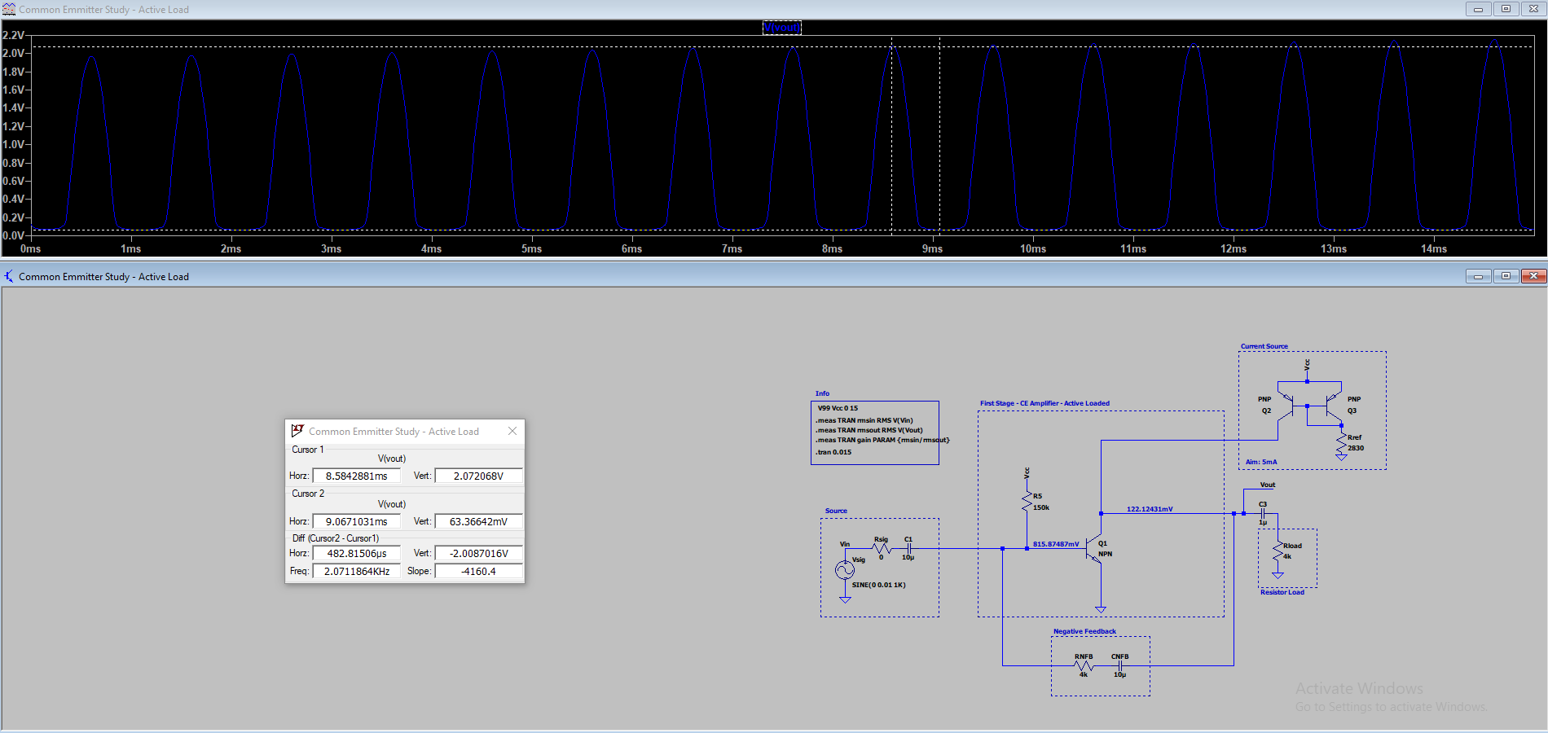This screenshot has height=733, width=1548.
Task: Click the 2.0V label on the vertical axis
Action: pyautogui.click(x=13, y=53)
